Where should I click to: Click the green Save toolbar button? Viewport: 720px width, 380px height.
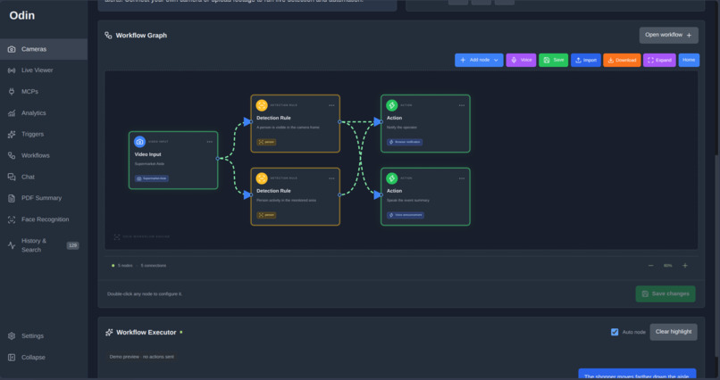click(x=553, y=60)
